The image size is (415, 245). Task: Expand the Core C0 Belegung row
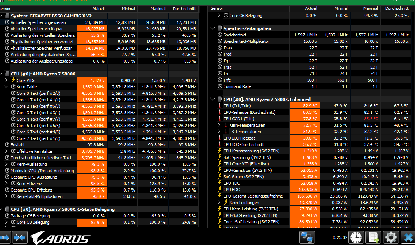click(x=6, y=222)
